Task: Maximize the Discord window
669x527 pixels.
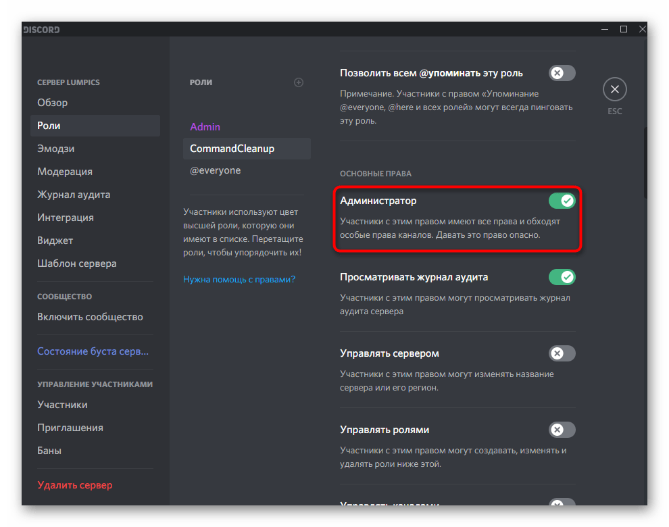Action: click(x=623, y=30)
